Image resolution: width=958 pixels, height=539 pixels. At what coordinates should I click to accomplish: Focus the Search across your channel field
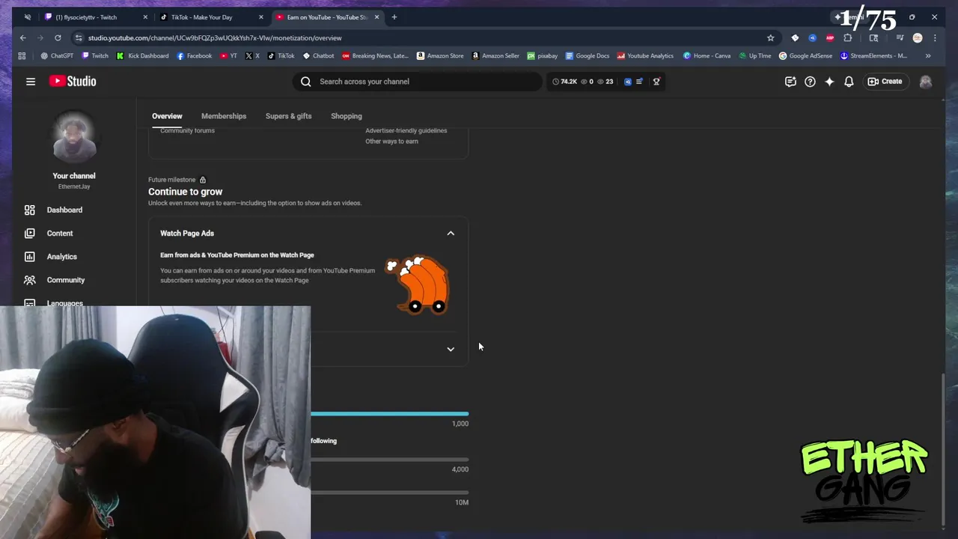point(417,82)
